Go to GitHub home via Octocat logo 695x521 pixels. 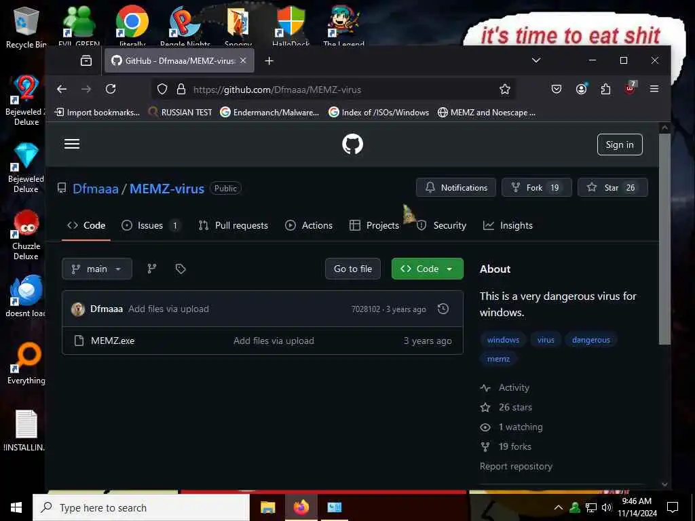point(352,144)
